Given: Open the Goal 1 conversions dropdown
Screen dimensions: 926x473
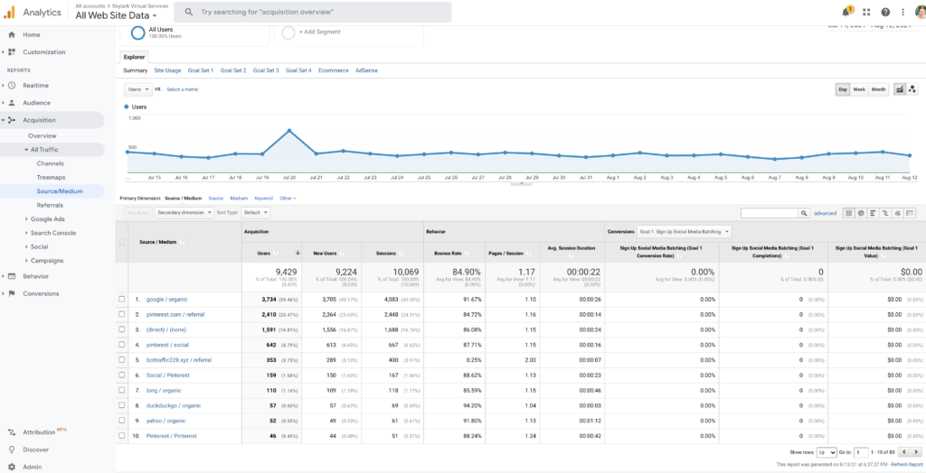Looking at the screenshot, I should (685, 232).
